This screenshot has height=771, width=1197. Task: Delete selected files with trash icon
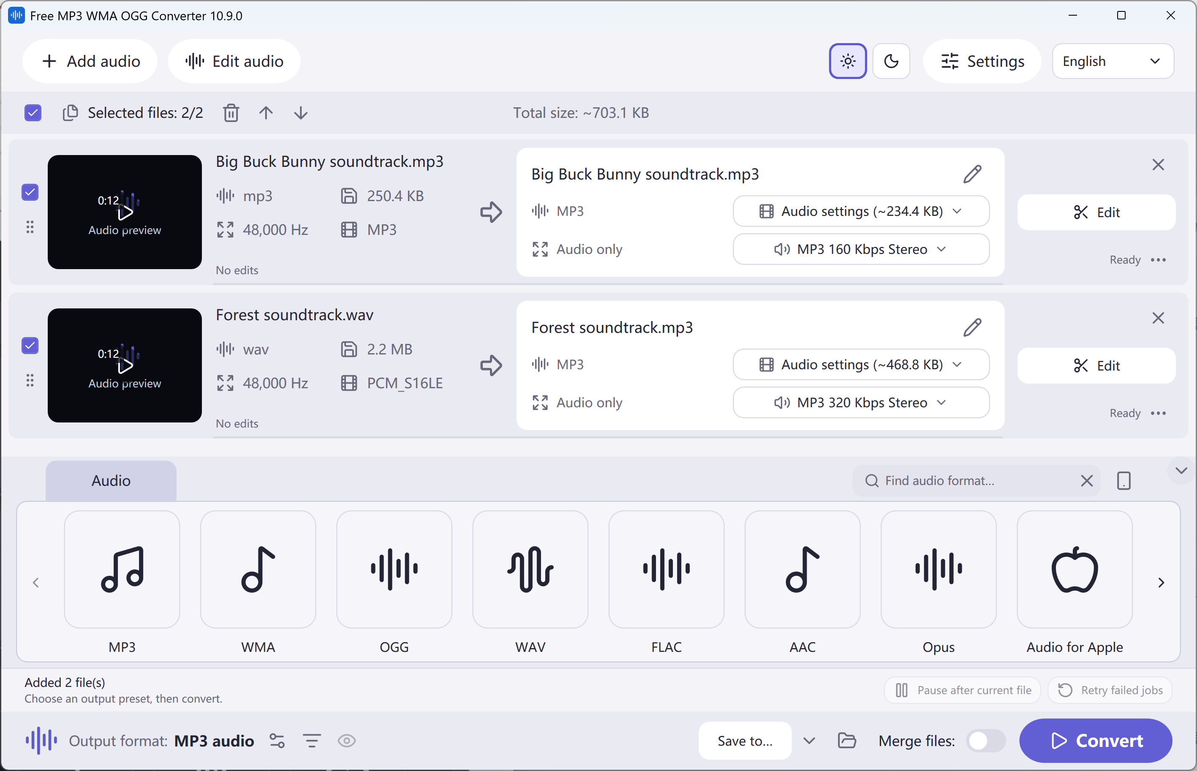[x=231, y=113]
